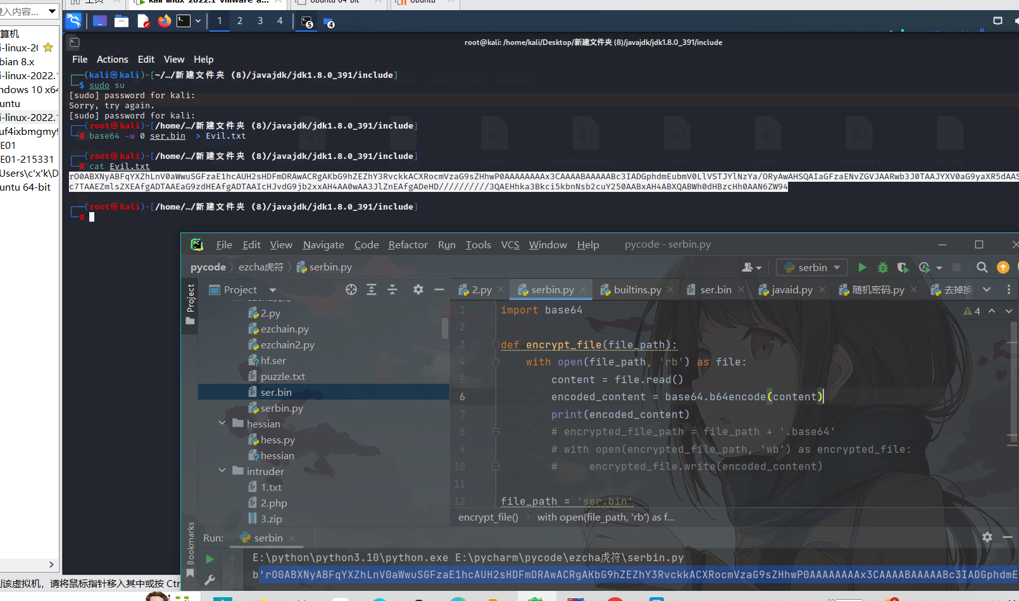Click Select Opened File crosshair icon
The width and height of the screenshot is (1019, 601).
351,289
